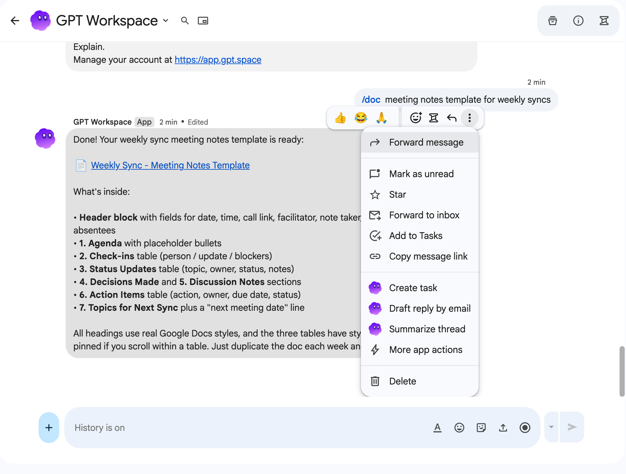626x474 pixels.
Task: Open search in conversation
Action: tap(185, 21)
